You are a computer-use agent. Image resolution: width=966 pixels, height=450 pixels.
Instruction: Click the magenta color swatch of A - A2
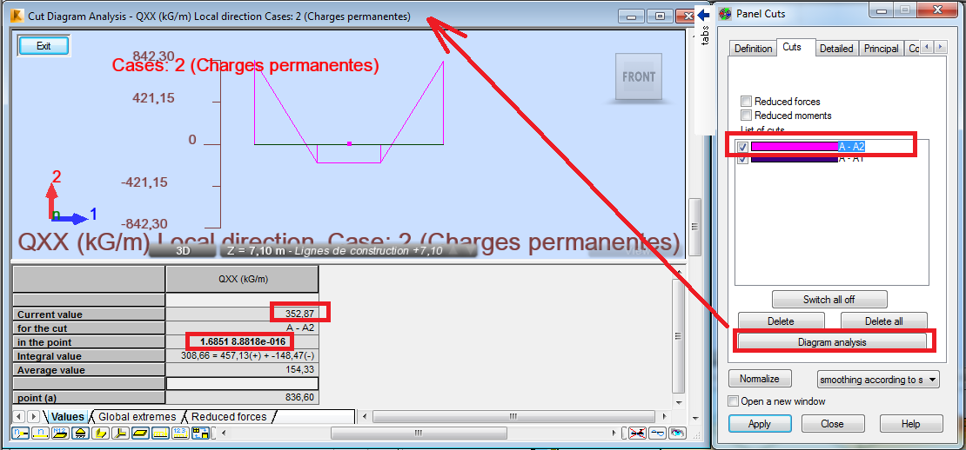point(794,146)
